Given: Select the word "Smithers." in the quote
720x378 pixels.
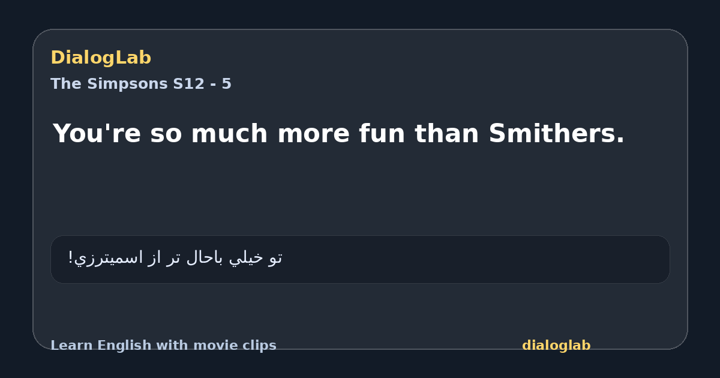Looking at the screenshot, I should 556,133.
